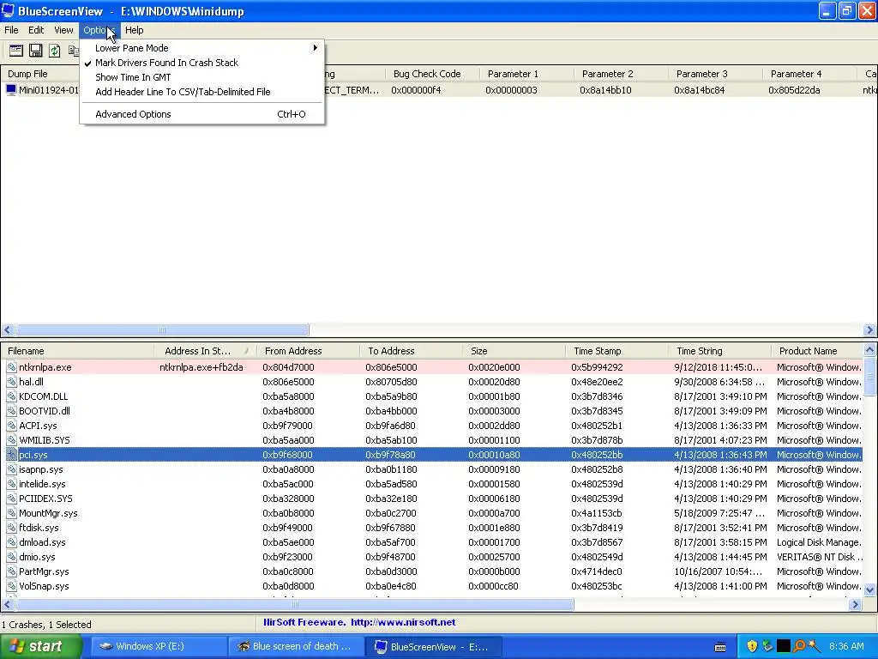Click the ntkrnlpa.exe row file icon
The image size is (878, 659).
11,367
